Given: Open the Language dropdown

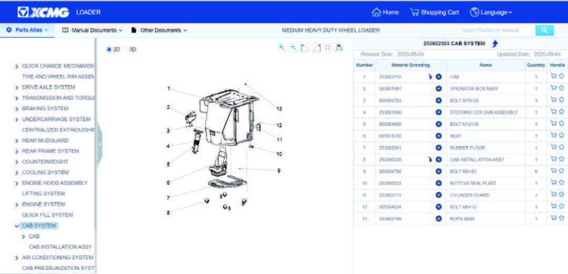Looking at the screenshot, I should coord(491,12).
